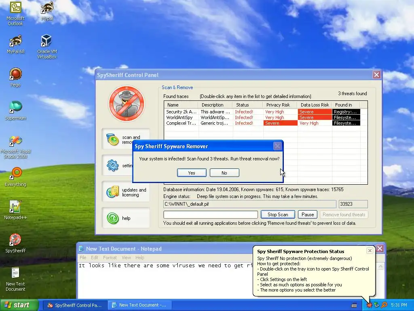The width and height of the screenshot is (414, 311).
Task: Click the Registry:... found-in cell
Action: tap(346, 112)
